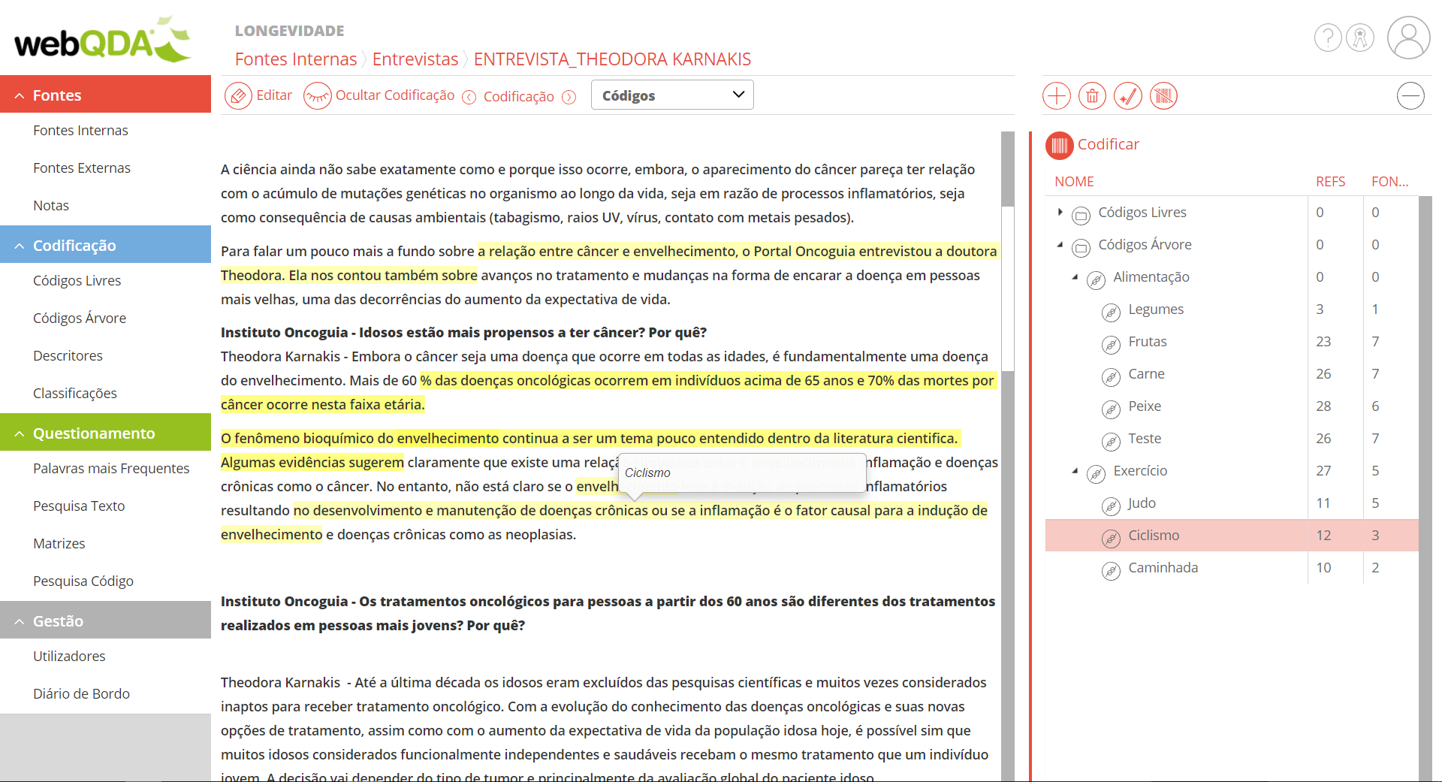Click the Teste code icon
1442x782 pixels.
coord(1111,442)
